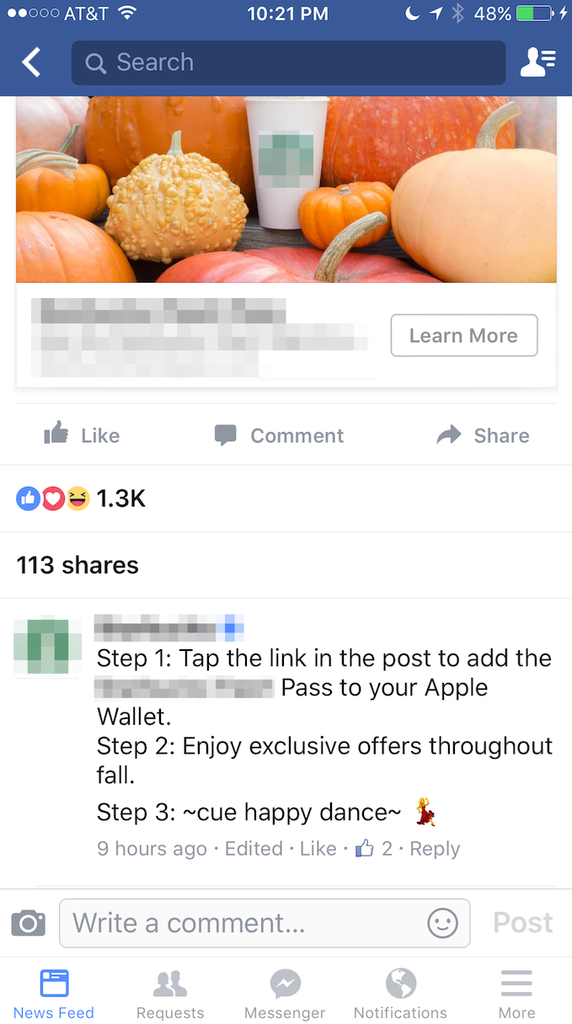Viewport: 572px width, 1024px height.
Task: Tap the reaction emojis beside 1.3K
Action: (x=52, y=499)
